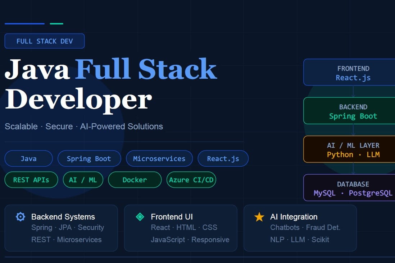
Task: Select the Microservices skill pill
Action: (159, 158)
